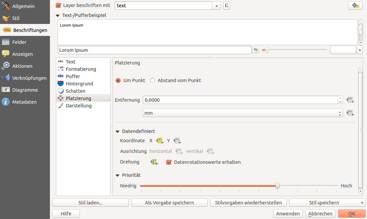Click the 'Als Vorgabe speichern' button

(x=169, y=203)
